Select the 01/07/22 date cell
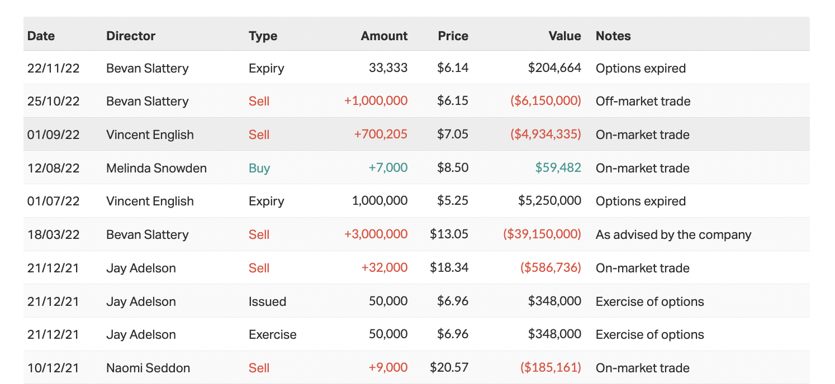Screen dimensions: 835x384 [54, 201]
